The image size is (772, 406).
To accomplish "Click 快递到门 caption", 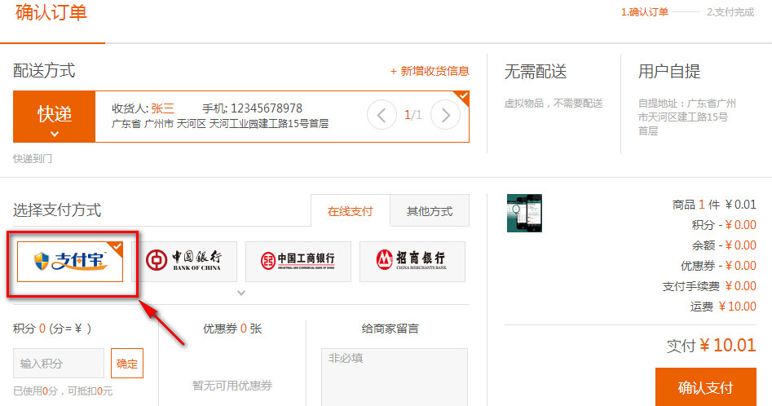I will [x=33, y=158].
